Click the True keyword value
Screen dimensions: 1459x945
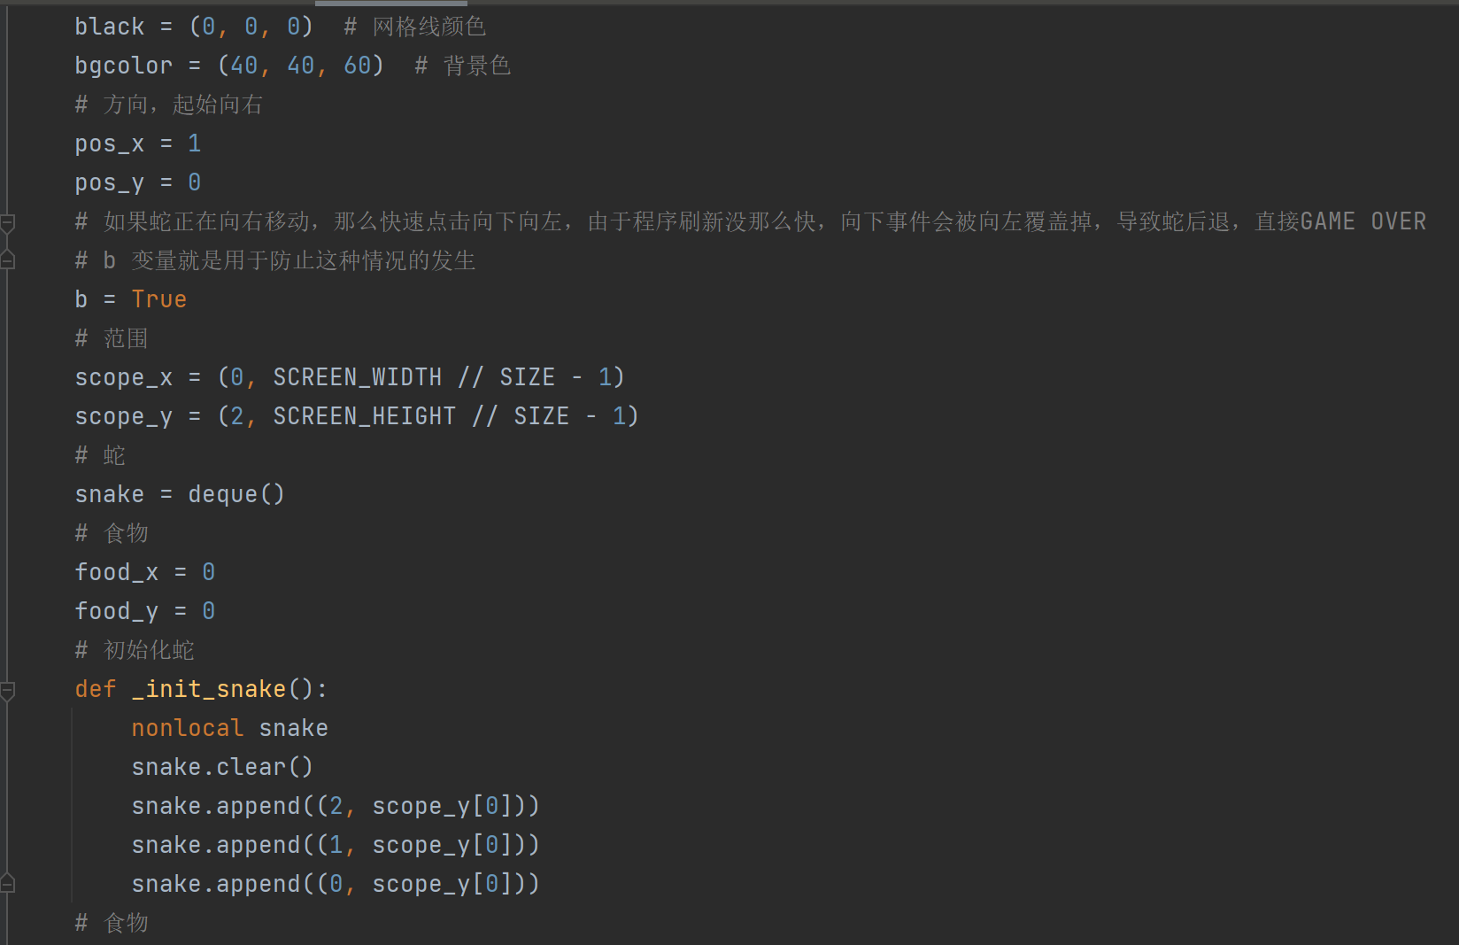point(159,299)
